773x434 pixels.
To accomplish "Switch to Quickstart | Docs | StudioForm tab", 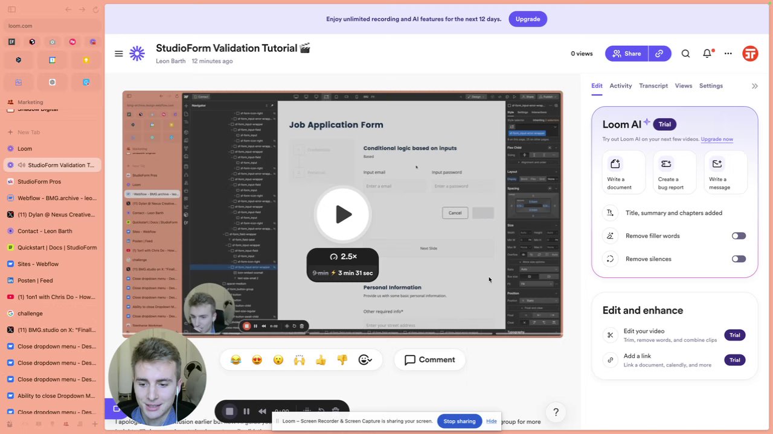I will point(53,247).
